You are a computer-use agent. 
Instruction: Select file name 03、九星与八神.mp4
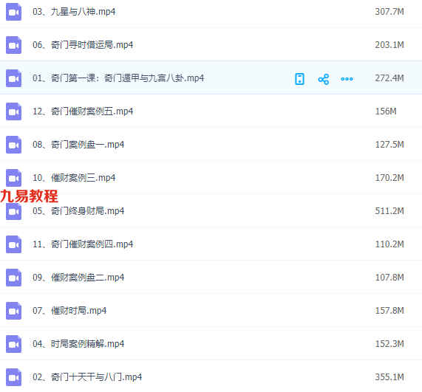pyautogui.click(x=74, y=12)
